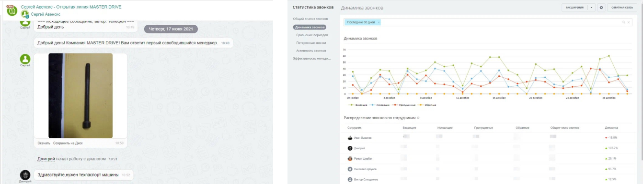
Task: Click the Дмитрий name in the dialog start notice
Action: click(46, 159)
